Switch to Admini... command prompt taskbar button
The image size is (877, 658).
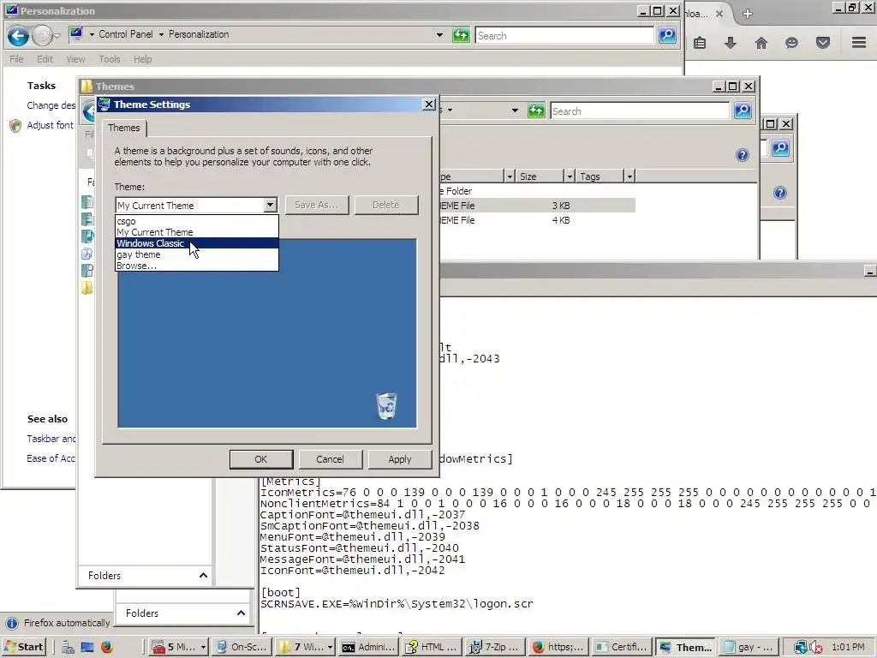tap(367, 647)
